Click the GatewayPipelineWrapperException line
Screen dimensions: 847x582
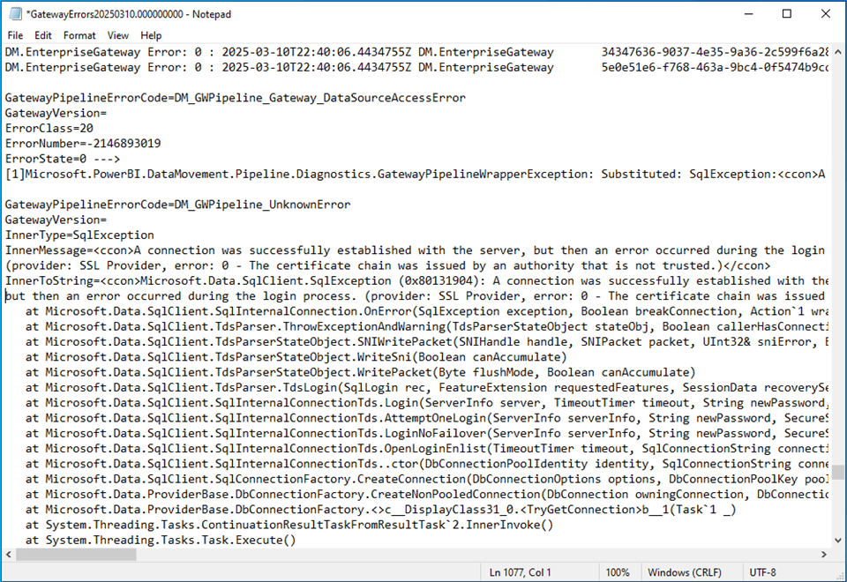pos(415,174)
